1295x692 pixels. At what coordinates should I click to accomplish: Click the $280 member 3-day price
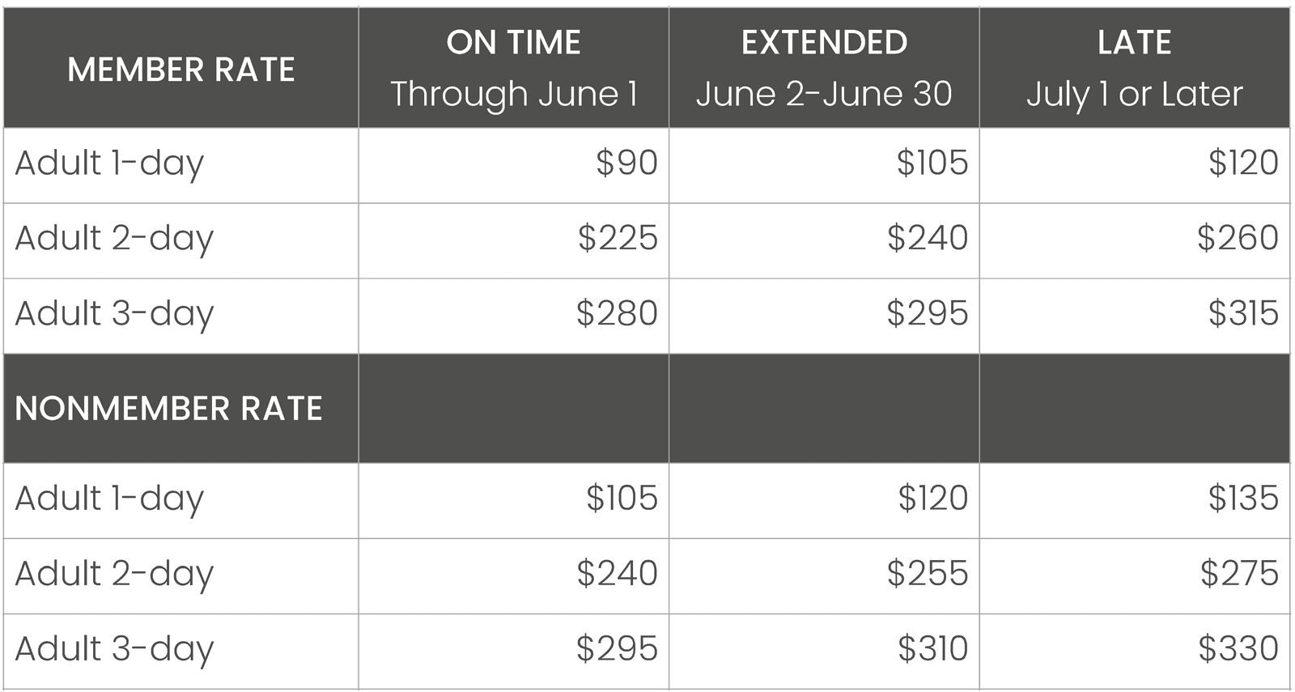(617, 313)
